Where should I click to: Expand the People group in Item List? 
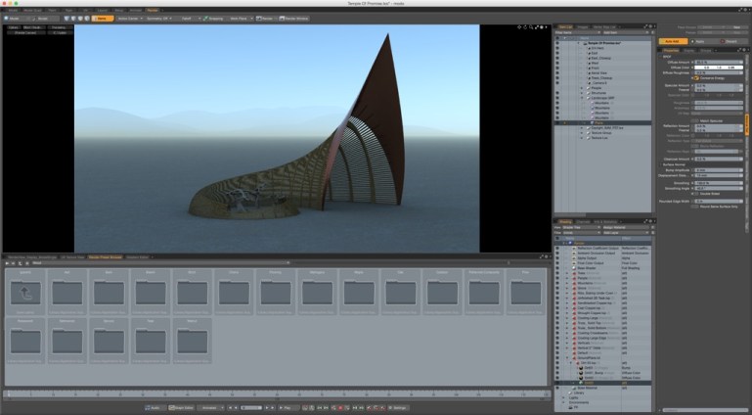pos(582,88)
